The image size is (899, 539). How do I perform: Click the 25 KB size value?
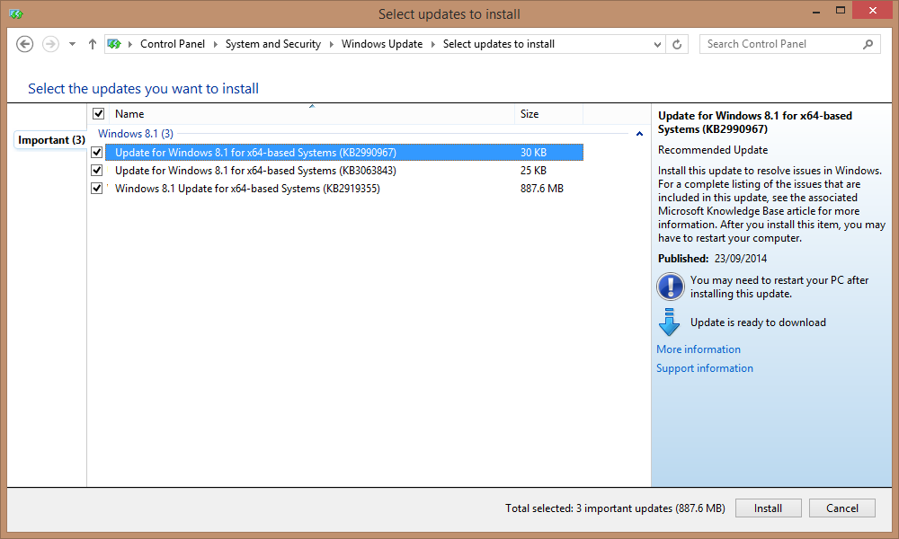[x=533, y=170]
